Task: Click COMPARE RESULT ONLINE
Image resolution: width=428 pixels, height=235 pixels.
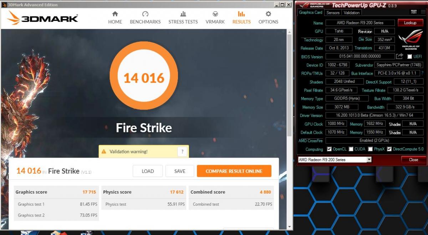Action: [234, 171]
